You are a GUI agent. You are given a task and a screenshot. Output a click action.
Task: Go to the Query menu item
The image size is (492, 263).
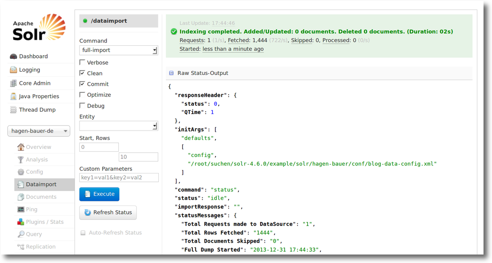click(x=33, y=234)
